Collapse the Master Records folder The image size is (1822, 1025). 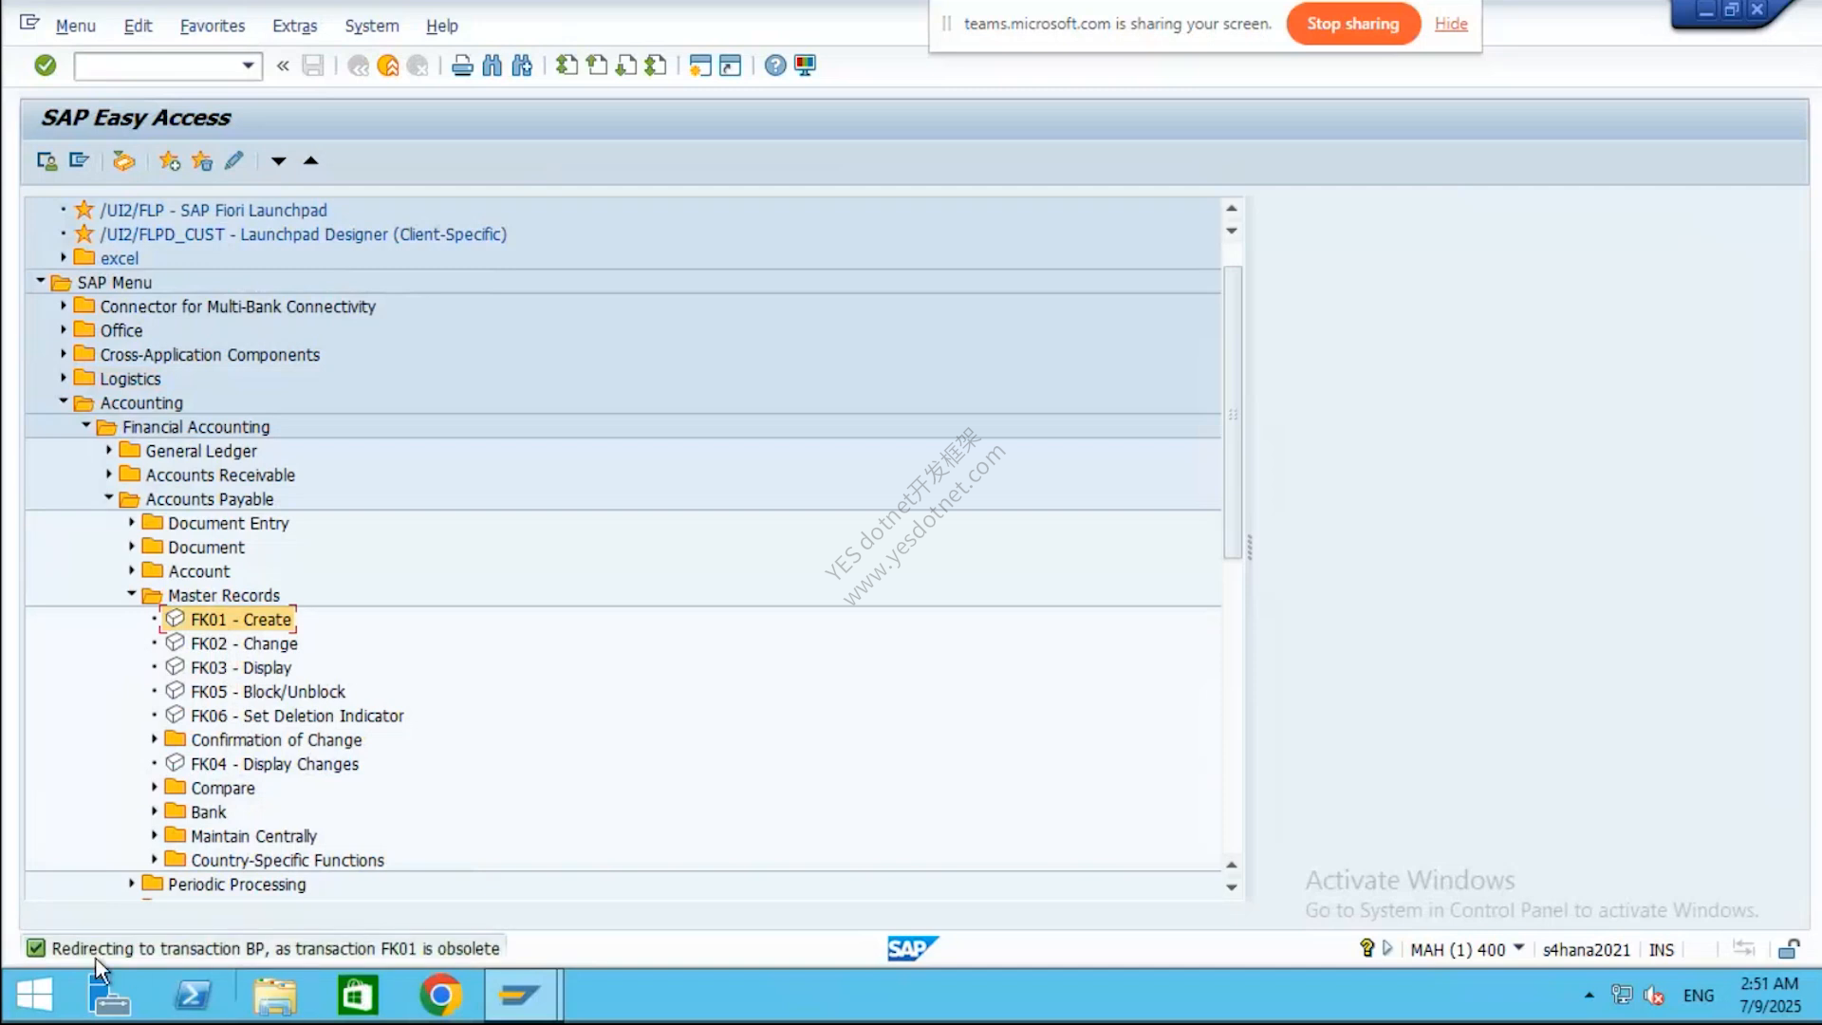[x=132, y=594]
